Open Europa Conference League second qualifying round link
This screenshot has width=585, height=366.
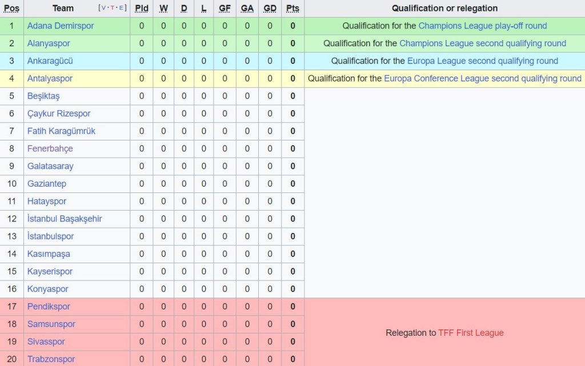(482, 78)
